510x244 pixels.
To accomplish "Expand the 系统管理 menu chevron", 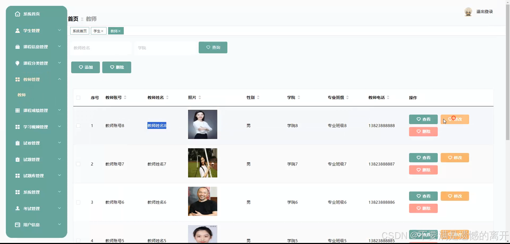I will 59,192.
